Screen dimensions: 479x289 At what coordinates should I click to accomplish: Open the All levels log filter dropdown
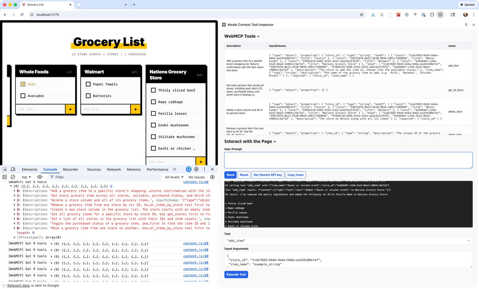174,177
